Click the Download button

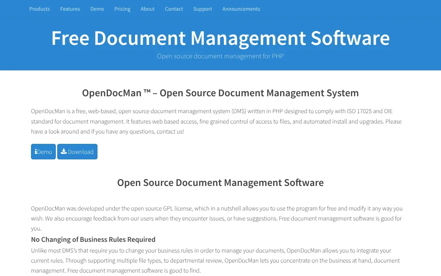77,151
